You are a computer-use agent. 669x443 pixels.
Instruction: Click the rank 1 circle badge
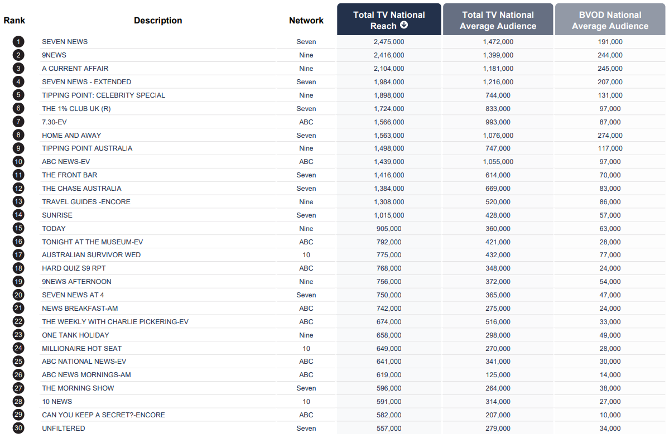19,42
